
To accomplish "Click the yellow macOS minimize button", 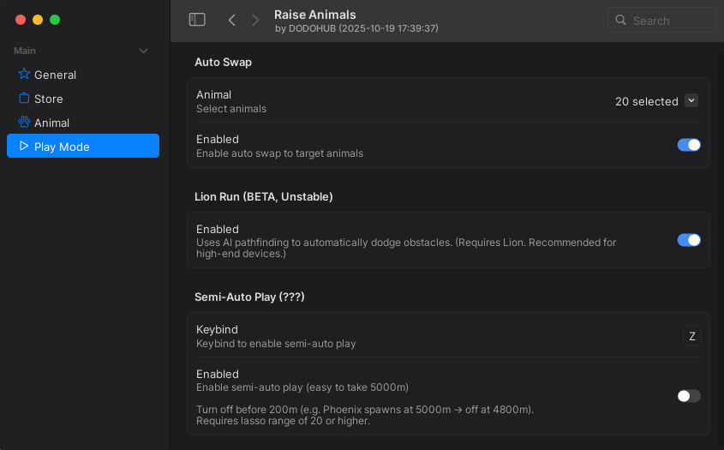I will click(38, 20).
